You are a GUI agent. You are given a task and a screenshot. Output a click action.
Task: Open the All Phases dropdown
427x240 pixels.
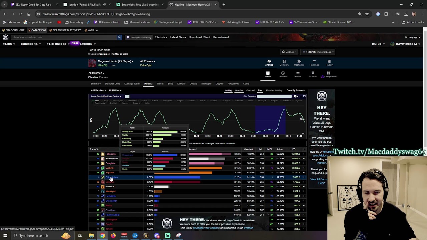point(147,61)
